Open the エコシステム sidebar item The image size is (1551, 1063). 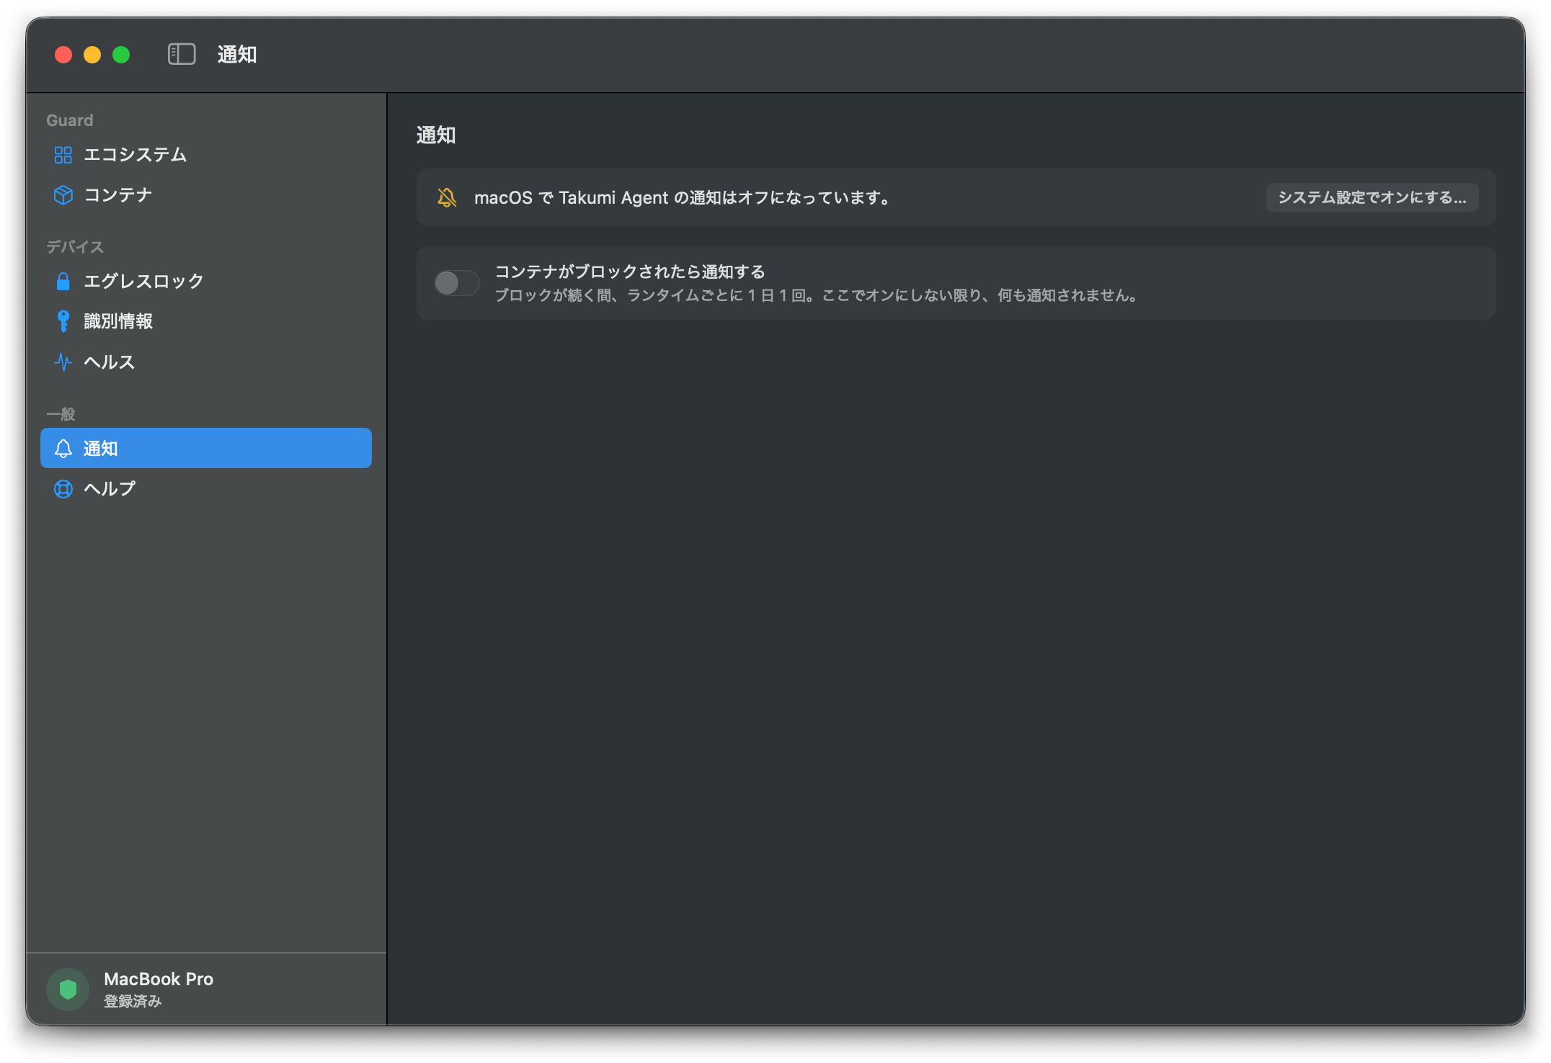pos(206,155)
